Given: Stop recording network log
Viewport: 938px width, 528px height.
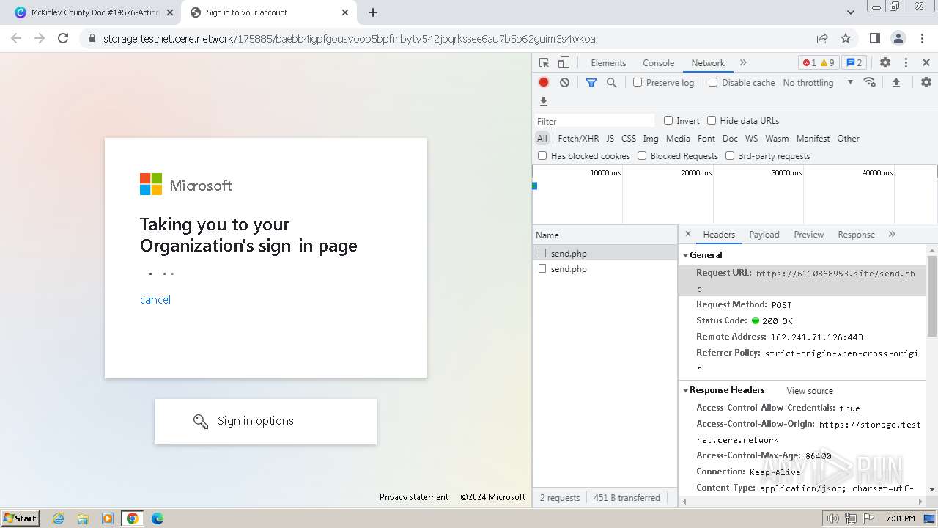Looking at the screenshot, I should [x=544, y=83].
